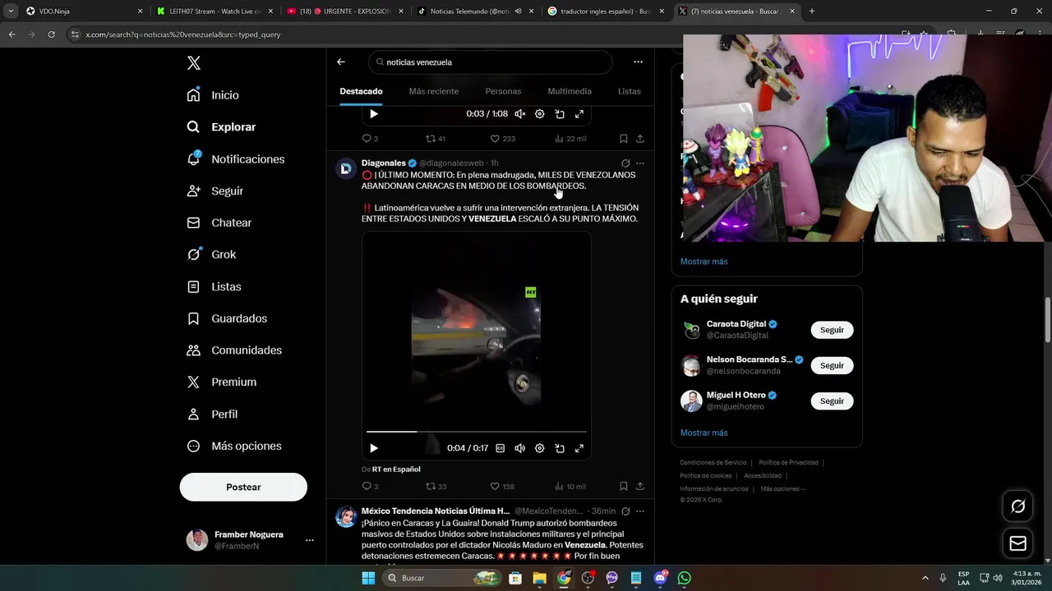
Task: Open Guardados bookmarks
Action: [x=228, y=318]
